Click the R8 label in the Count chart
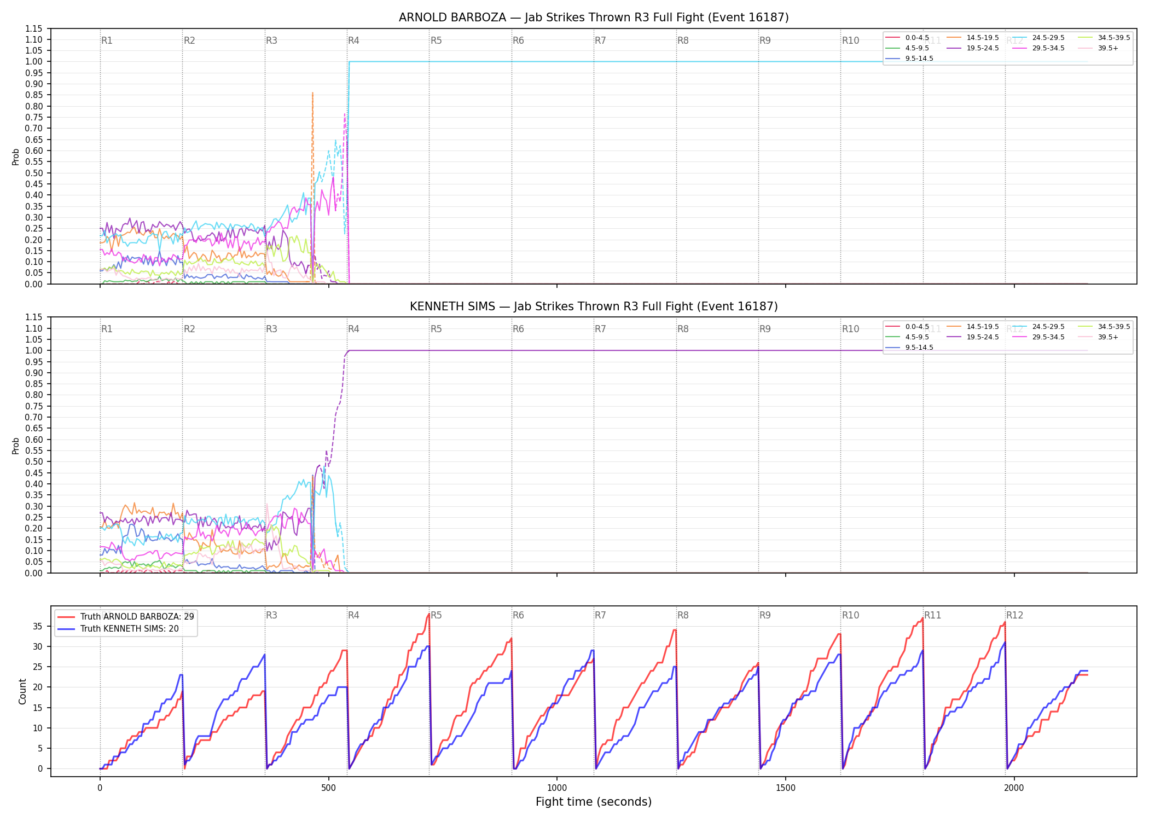Image resolution: width=1149 pixels, height=821 pixels. (x=683, y=615)
